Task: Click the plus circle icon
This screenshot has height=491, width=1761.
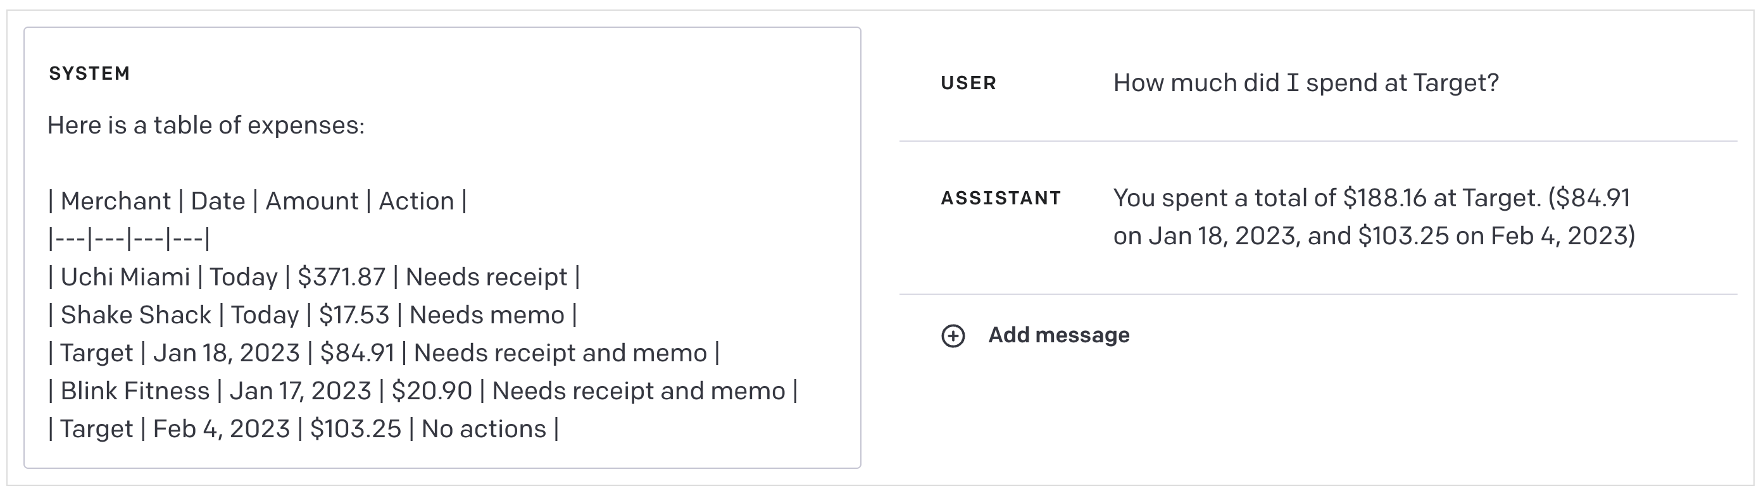Action: click(x=953, y=336)
